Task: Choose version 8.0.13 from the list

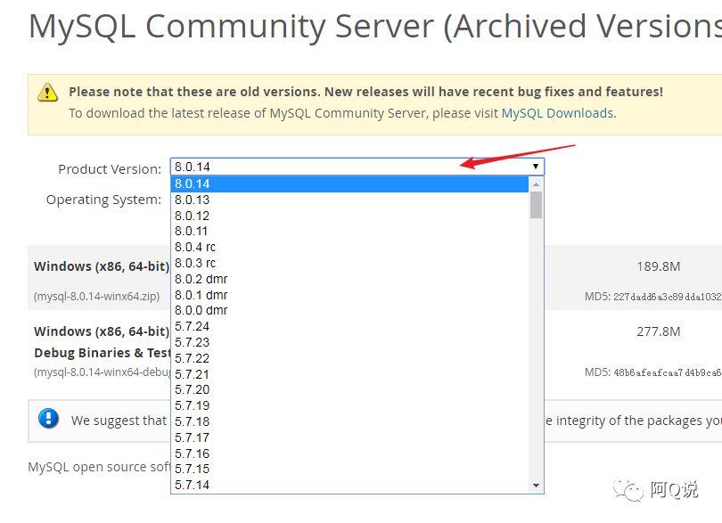Action: (350, 200)
